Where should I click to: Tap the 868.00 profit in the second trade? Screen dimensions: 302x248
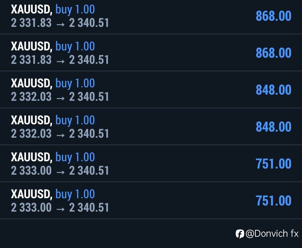273,53
